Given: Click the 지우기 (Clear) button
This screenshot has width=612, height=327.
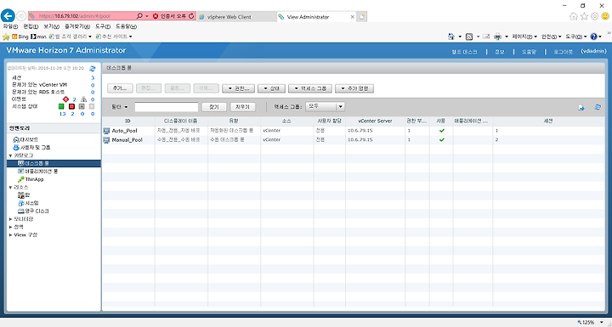Looking at the screenshot, I should (x=243, y=107).
